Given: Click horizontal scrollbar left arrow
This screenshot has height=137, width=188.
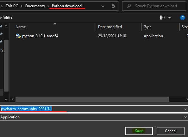Looking at the screenshot, I should (x=13, y=99).
